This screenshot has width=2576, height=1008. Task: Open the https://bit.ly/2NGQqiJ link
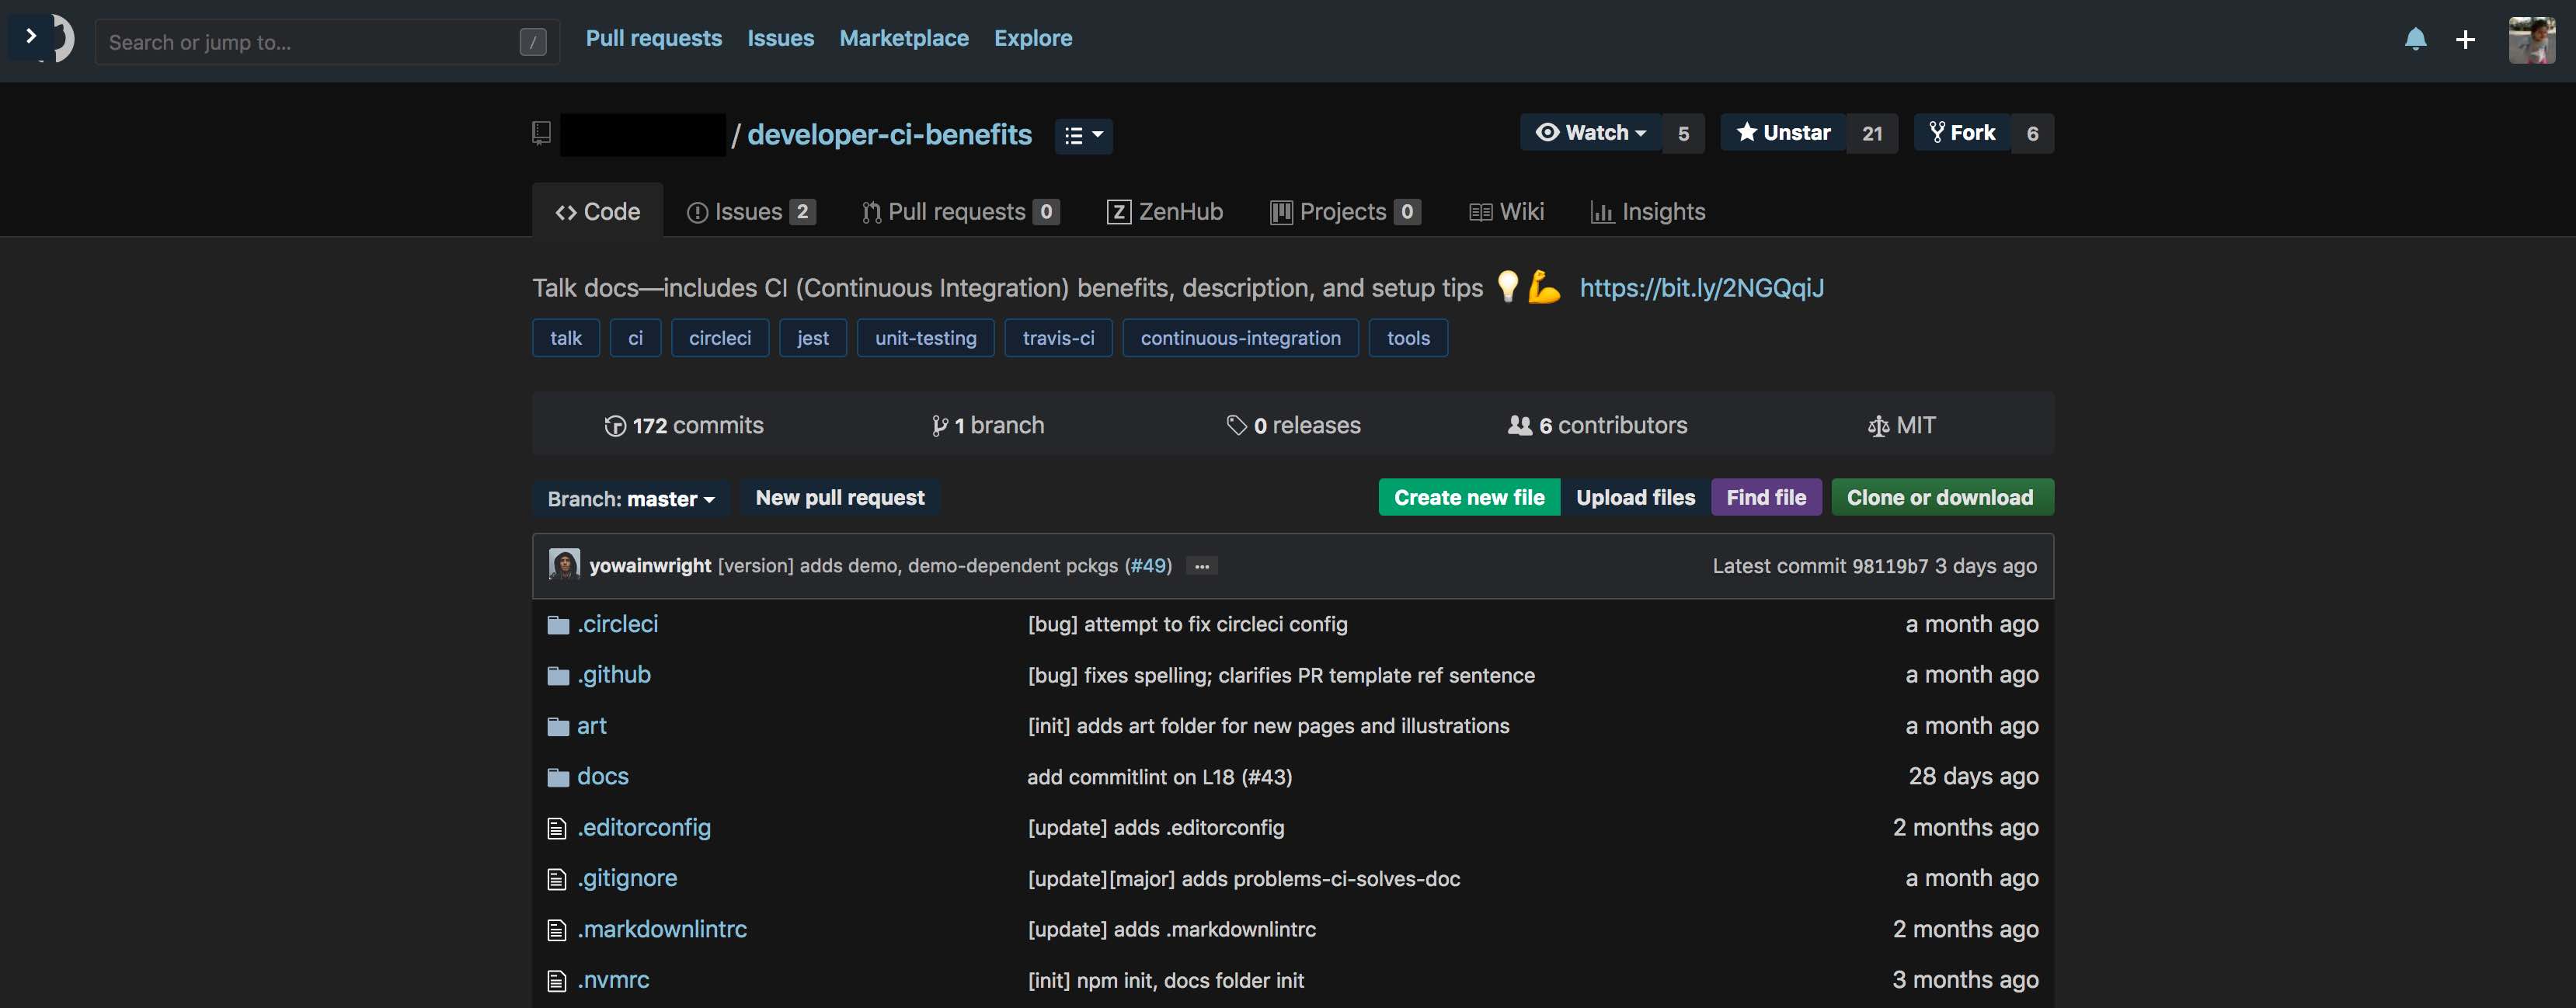[x=1701, y=288]
